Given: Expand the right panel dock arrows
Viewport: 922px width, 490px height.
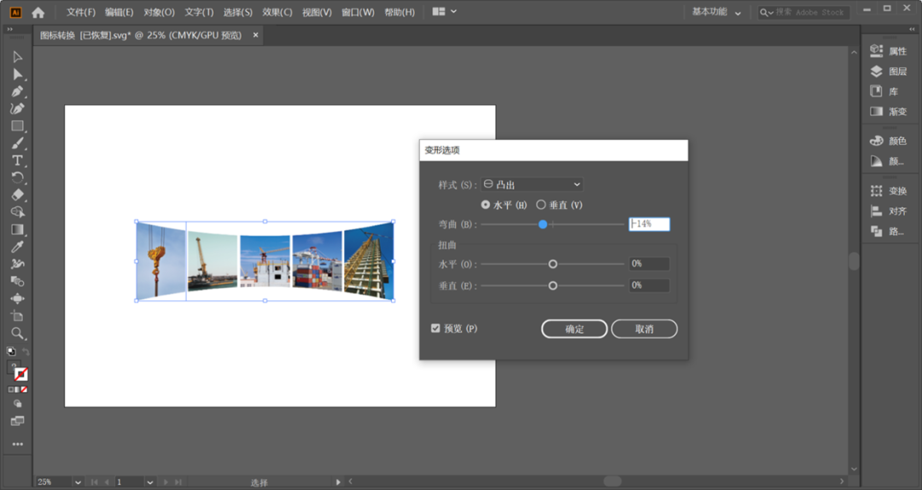Looking at the screenshot, I should pos(912,29).
